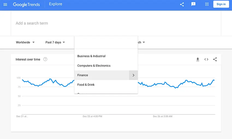Screen dimensions: 232x139
Task: Click the Dec 23 at 4:00 PM axis label
Action: tap(92, 116)
